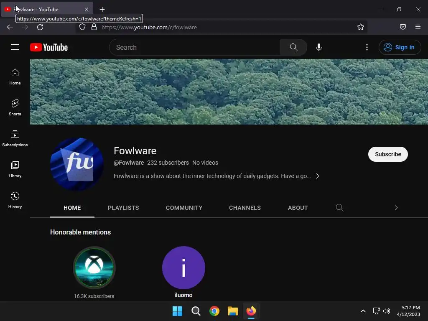Click the browser forward arrow

click(25, 27)
